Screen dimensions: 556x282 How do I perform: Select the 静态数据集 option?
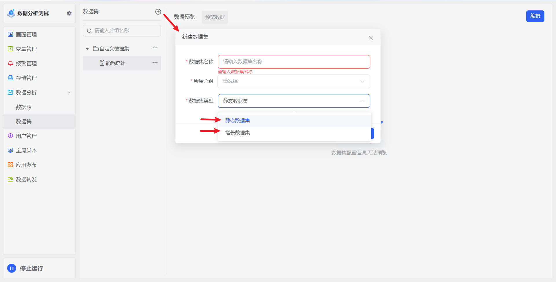(237, 120)
